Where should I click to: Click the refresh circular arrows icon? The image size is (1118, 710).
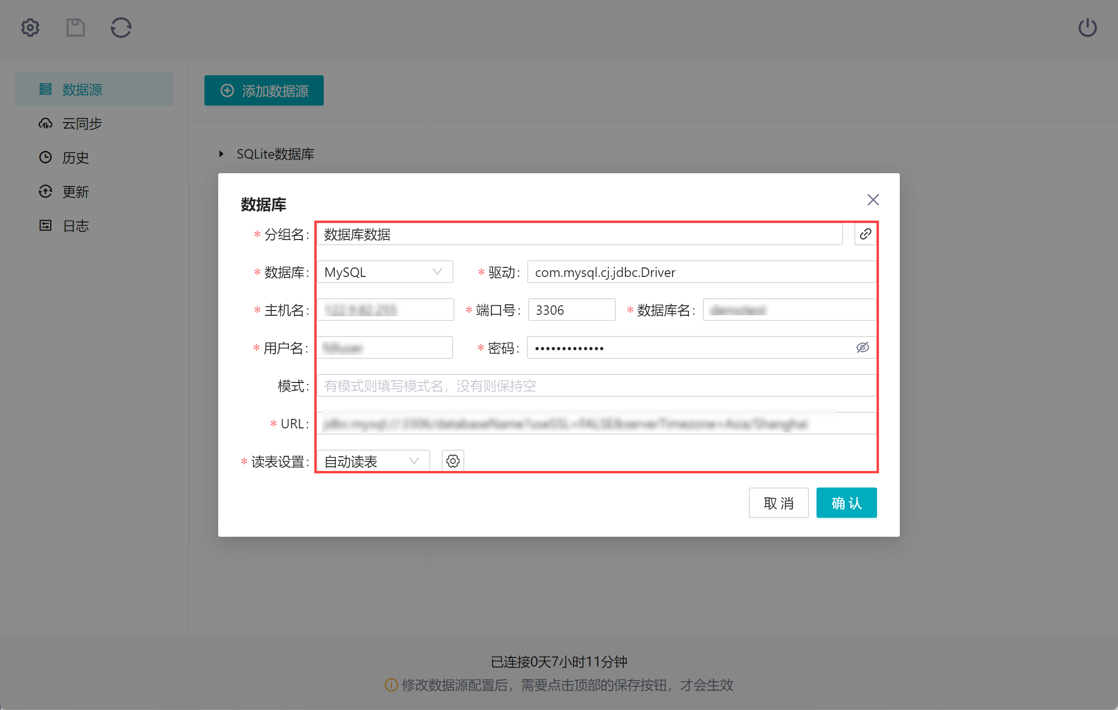(x=121, y=28)
